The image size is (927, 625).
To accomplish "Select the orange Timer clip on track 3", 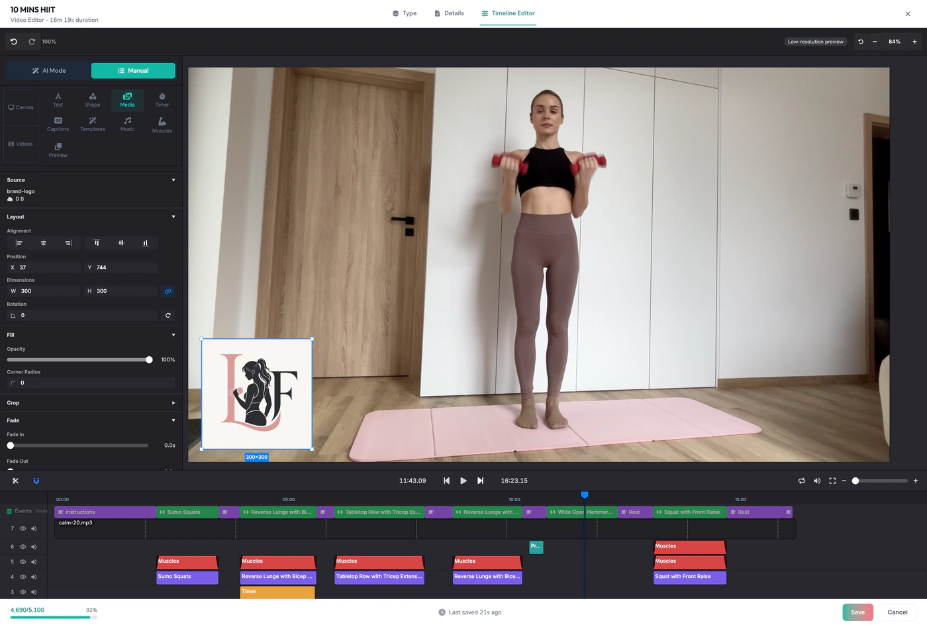I will click(277, 592).
